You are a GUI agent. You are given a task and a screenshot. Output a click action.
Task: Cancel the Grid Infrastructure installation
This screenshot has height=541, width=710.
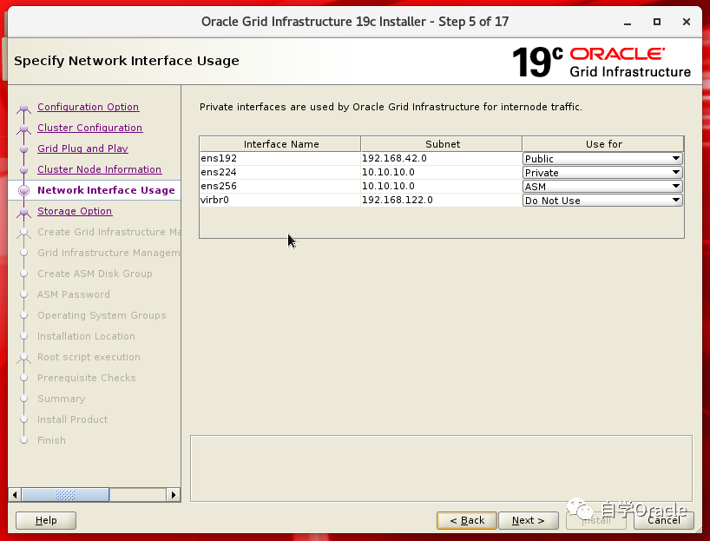point(664,520)
